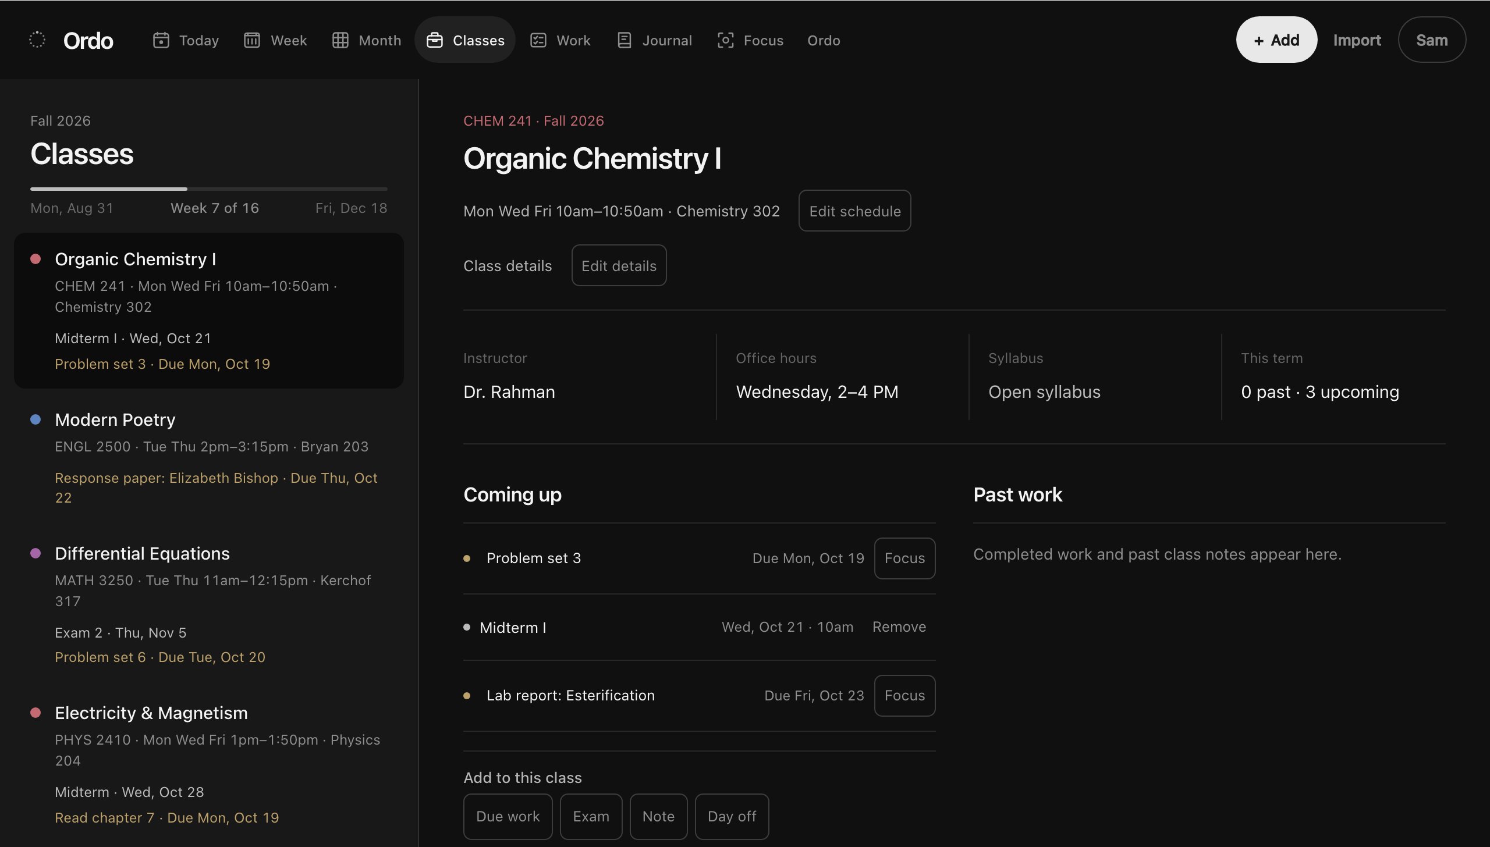Click instructor name 'Dr. Rahman'

click(x=509, y=392)
